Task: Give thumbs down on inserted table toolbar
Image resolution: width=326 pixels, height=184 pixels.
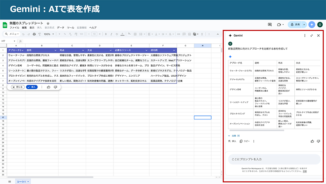Action: 55,87
